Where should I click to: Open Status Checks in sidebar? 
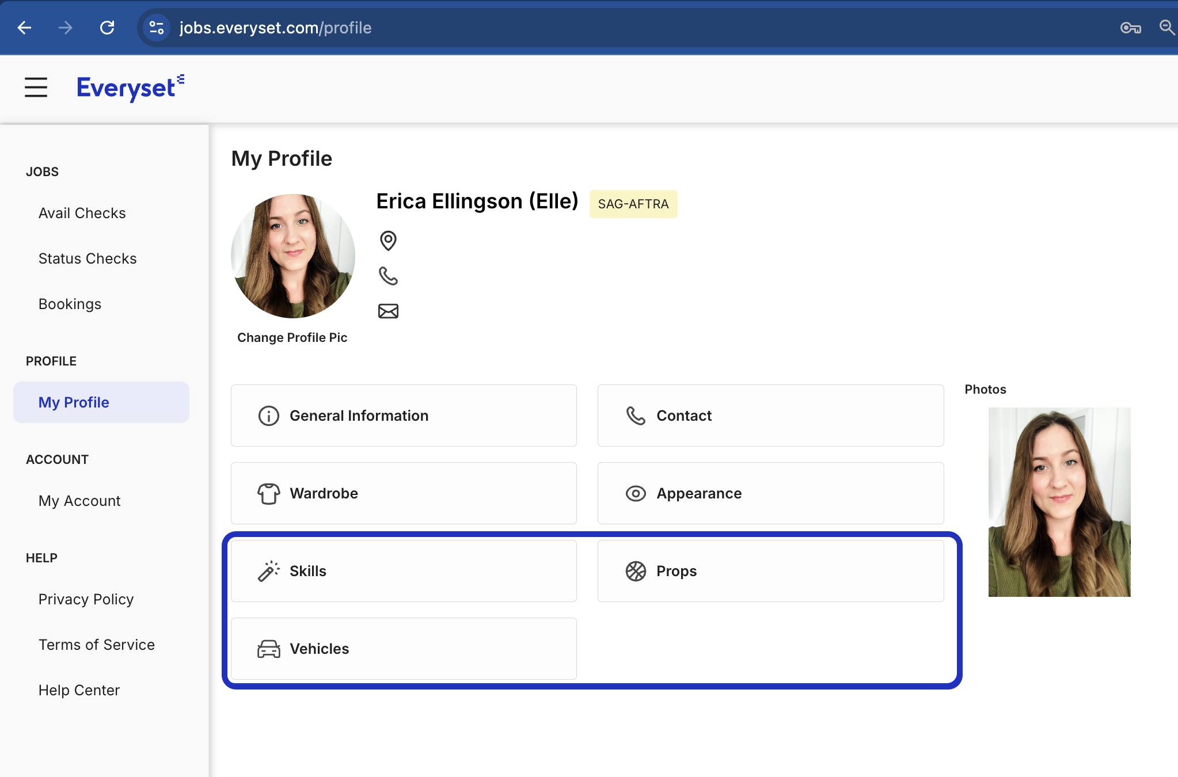[x=88, y=258]
